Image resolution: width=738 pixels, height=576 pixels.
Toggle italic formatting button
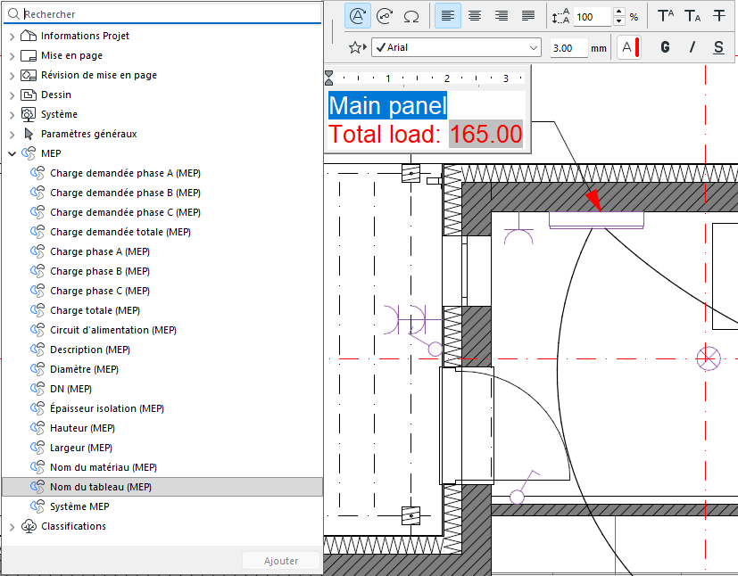(x=692, y=47)
